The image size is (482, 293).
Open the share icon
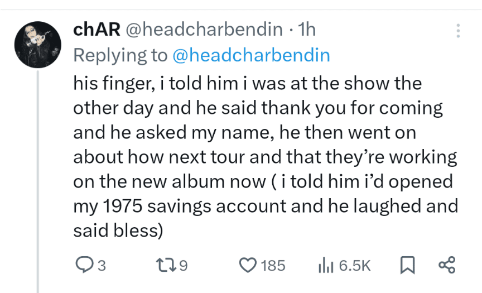coord(447,265)
